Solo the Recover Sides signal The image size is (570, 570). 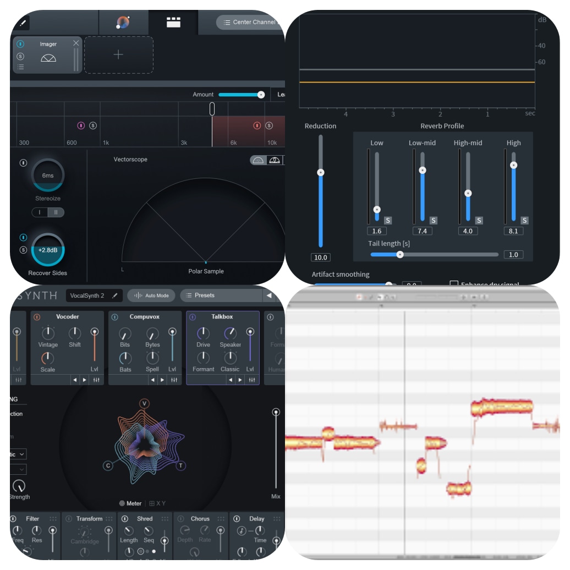click(x=23, y=250)
